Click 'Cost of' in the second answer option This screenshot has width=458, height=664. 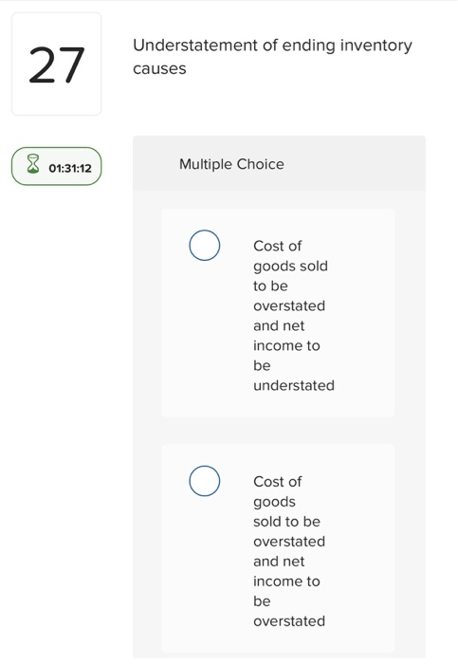(277, 482)
